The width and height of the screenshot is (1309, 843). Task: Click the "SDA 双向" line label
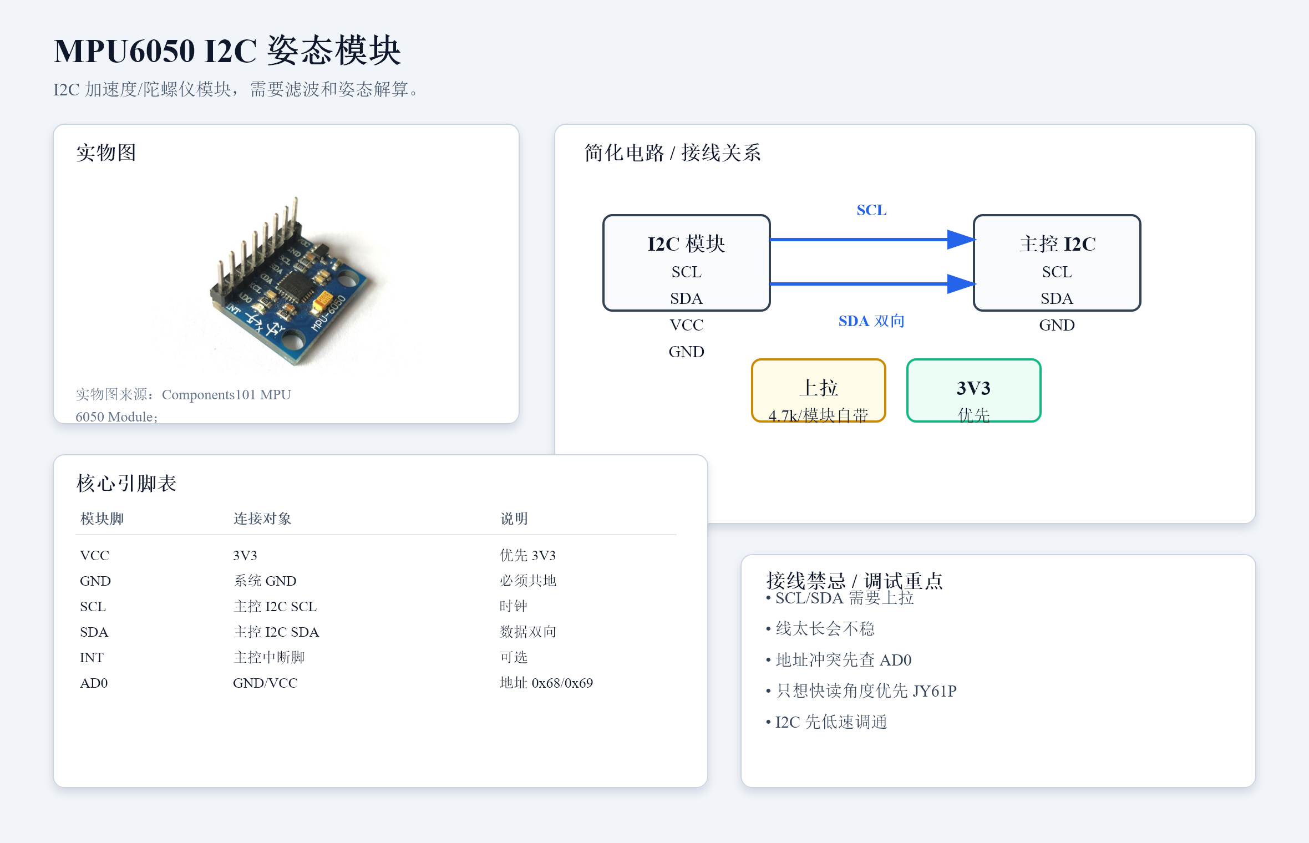tap(871, 321)
